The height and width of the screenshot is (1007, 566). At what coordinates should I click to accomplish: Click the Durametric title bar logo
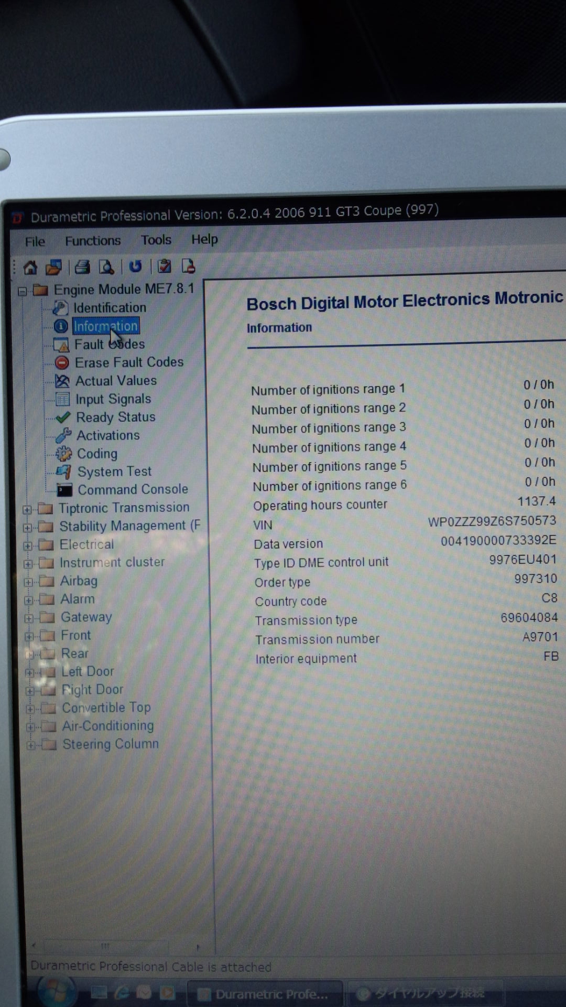click(18, 218)
